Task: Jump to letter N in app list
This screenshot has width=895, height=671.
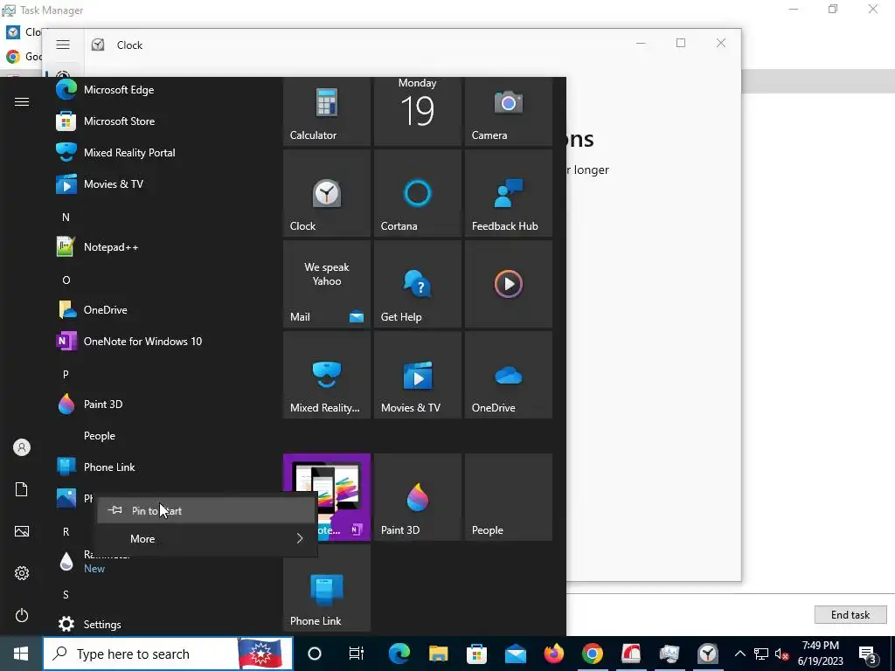Action: [66, 217]
